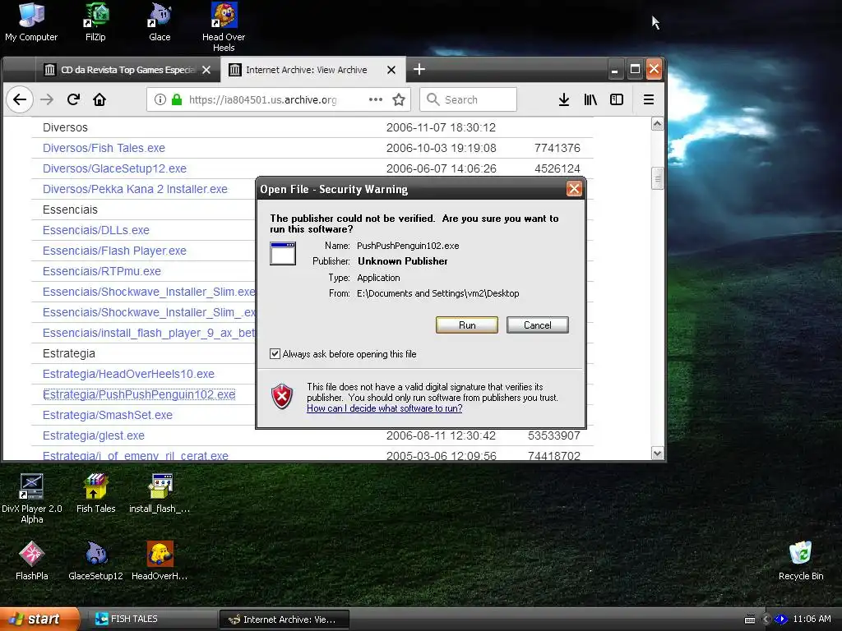Image resolution: width=842 pixels, height=631 pixels.
Task: Bookmark this page with star icon
Action: (399, 99)
